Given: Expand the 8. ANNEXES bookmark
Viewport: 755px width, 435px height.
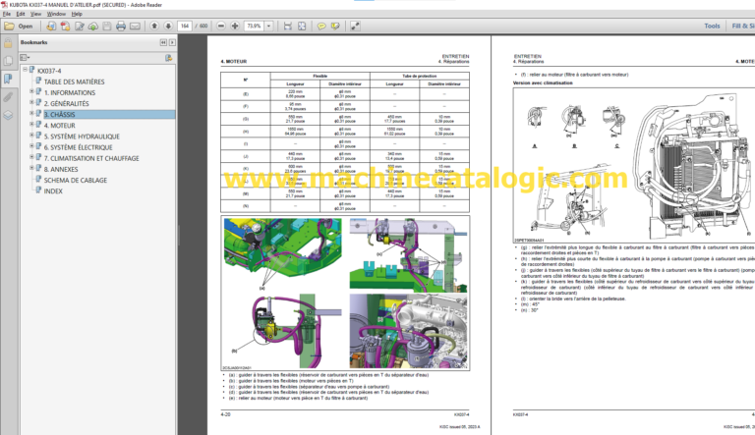Looking at the screenshot, I should tap(31, 168).
